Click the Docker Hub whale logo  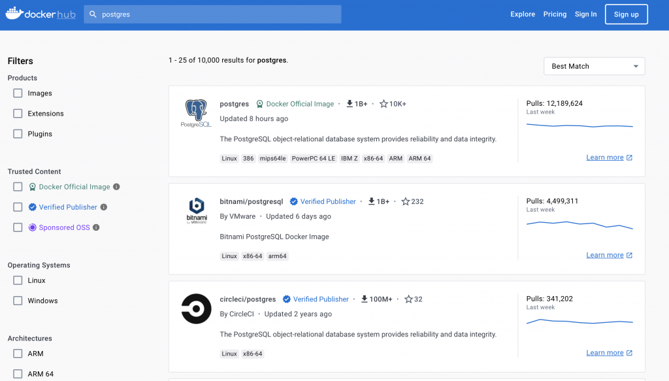[x=14, y=13]
